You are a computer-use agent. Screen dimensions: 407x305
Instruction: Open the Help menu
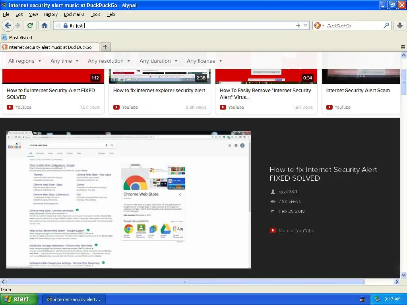[x=110, y=14]
